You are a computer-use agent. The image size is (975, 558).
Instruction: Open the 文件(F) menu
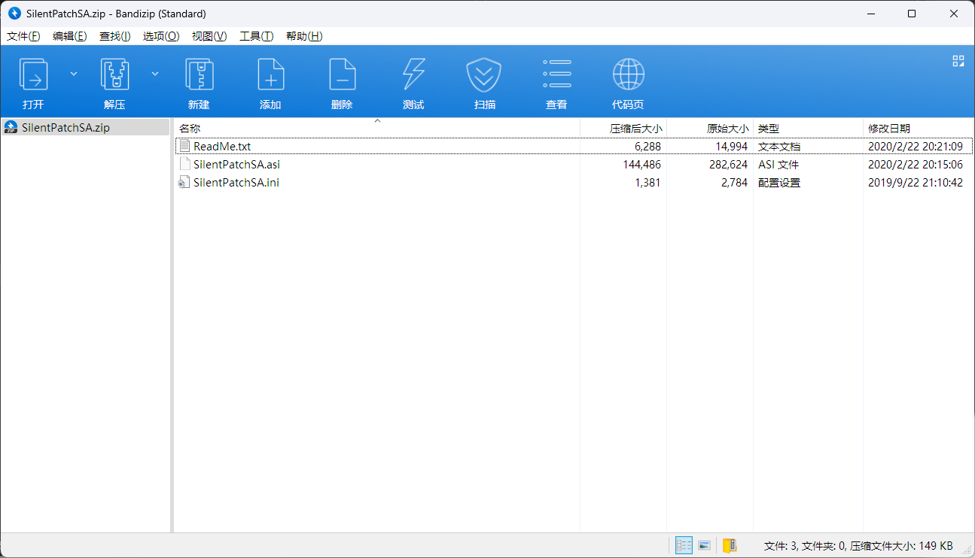point(23,36)
